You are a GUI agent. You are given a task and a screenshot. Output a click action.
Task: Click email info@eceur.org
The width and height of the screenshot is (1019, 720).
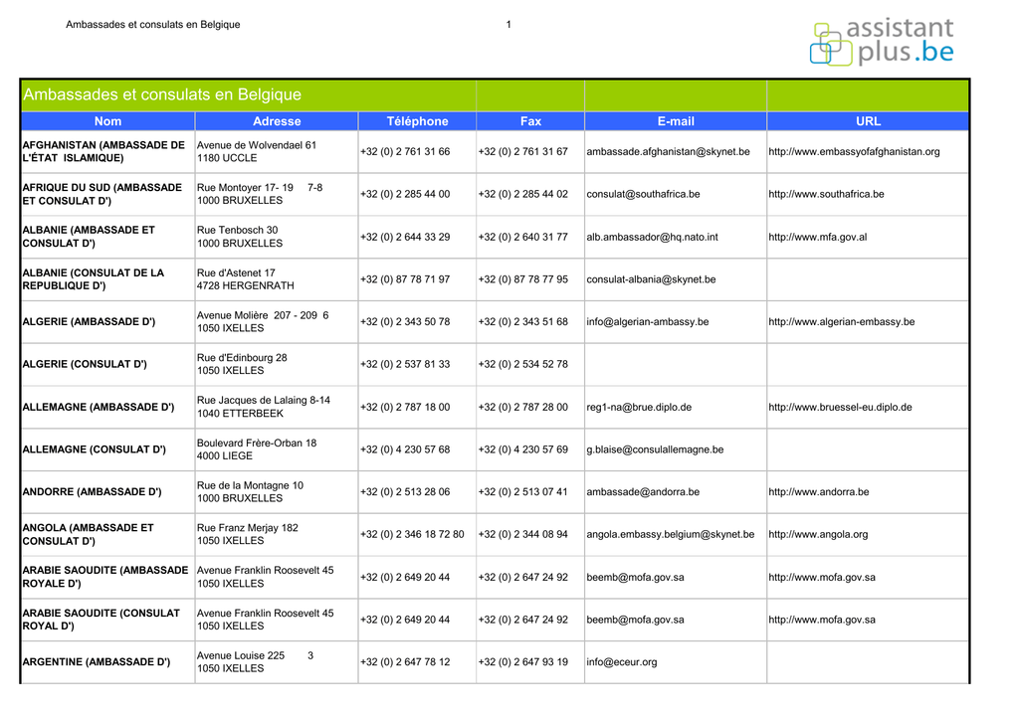(622, 662)
